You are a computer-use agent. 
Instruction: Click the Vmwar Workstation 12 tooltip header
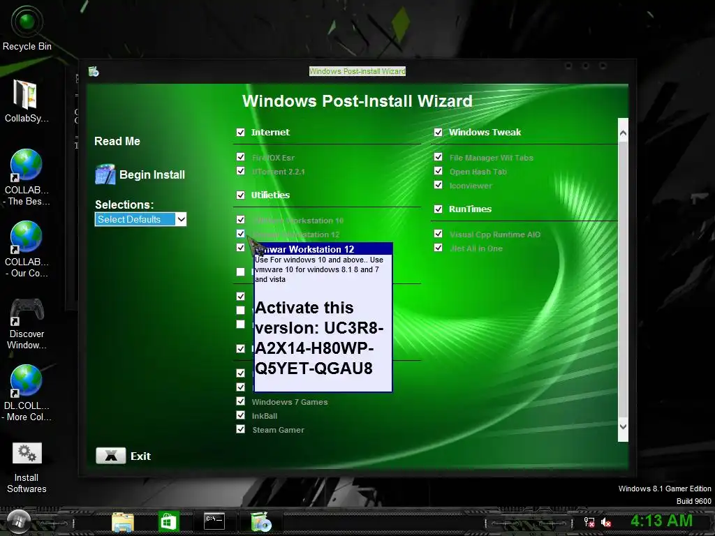(323, 249)
